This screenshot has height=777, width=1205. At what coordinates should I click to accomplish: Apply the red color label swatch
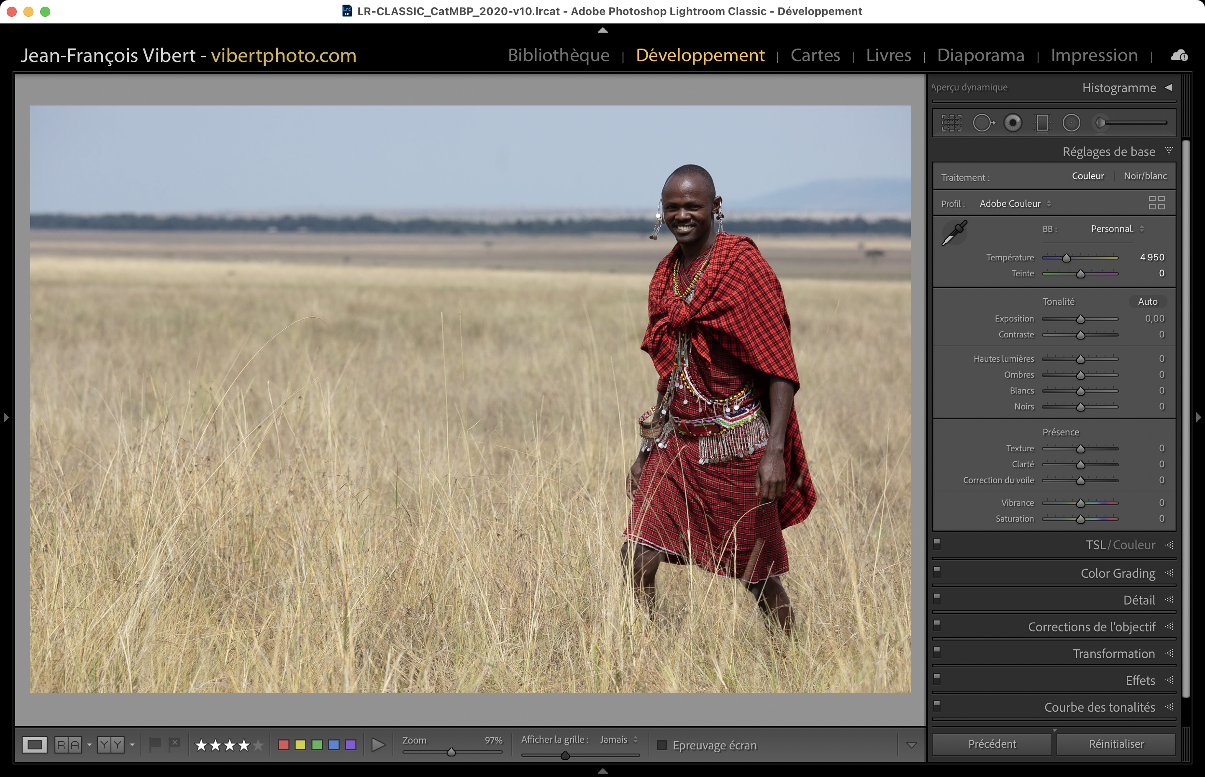point(283,745)
